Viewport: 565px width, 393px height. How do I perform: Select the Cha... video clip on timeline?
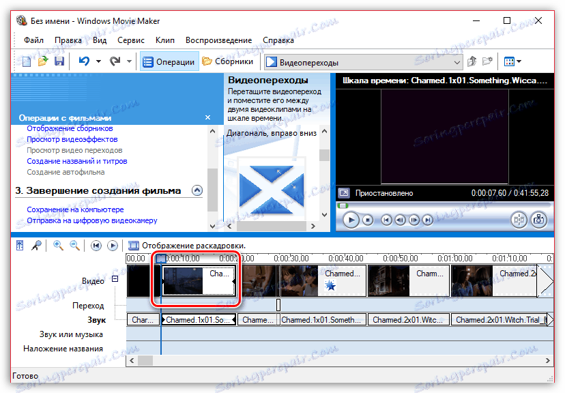tap(199, 281)
